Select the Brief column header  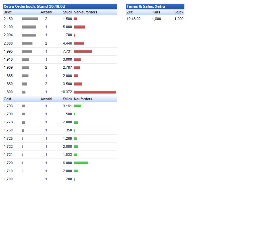click(x=8, y=12)
